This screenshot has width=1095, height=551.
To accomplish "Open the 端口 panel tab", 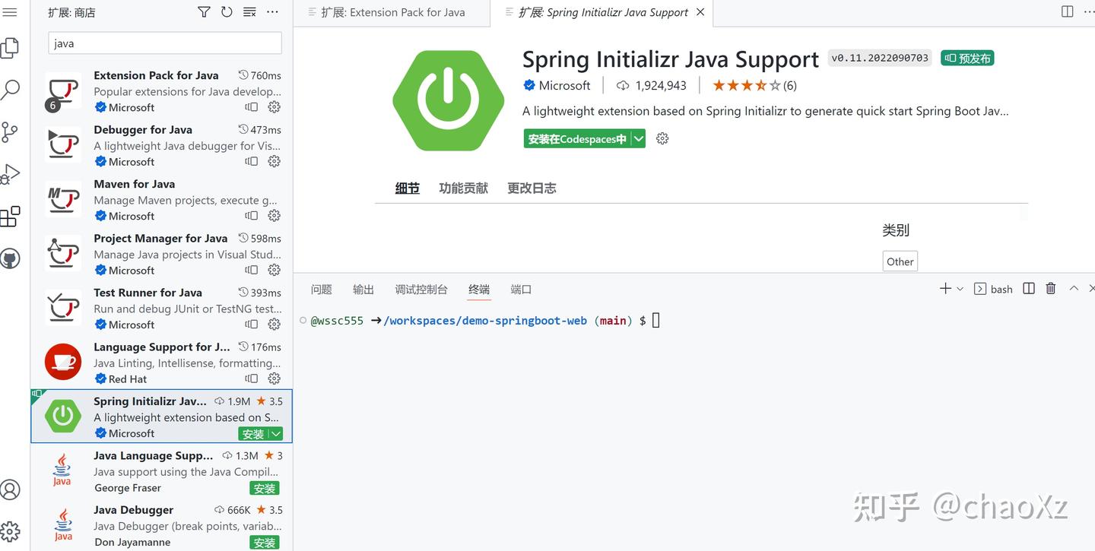I will coord(521,289).
